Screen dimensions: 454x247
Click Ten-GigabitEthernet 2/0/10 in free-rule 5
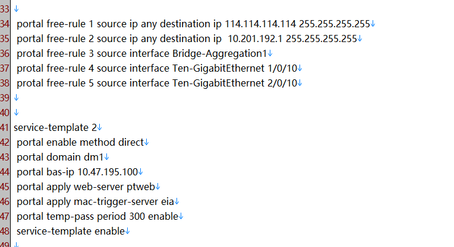coord(235,83)
